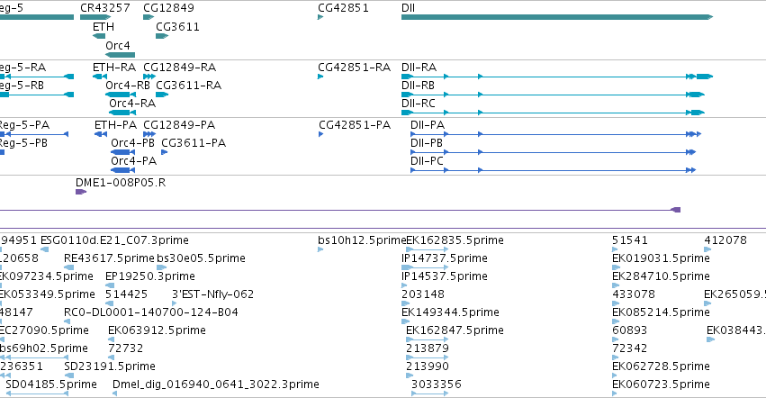Click the 51541 EST label
Screen dimensions: 766x398
tap(630, 240)
